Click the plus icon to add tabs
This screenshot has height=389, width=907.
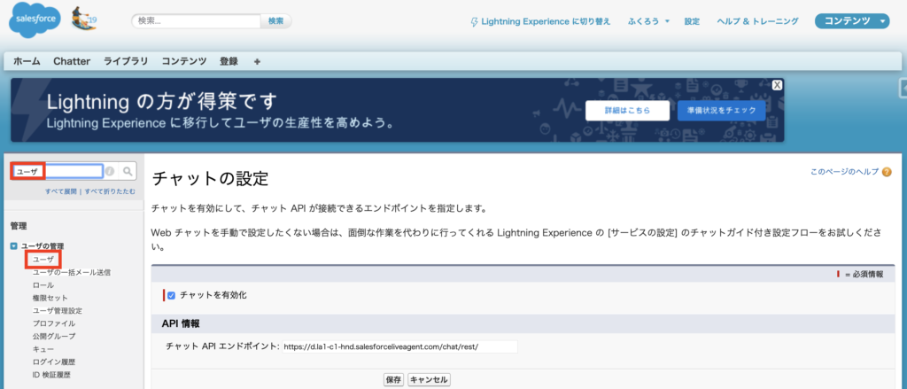point(258,61)
